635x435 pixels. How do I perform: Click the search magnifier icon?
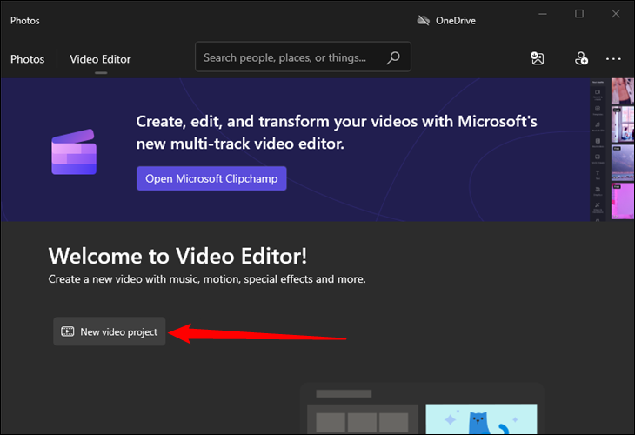click(x=393, y=58)
